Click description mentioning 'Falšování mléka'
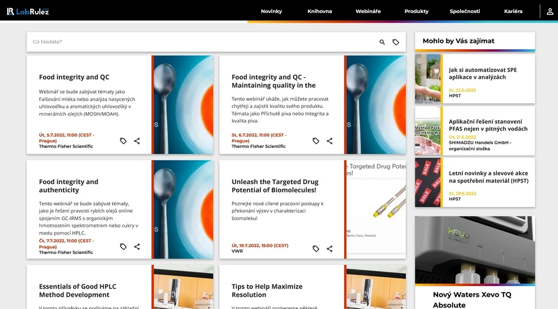 [87, 103]
